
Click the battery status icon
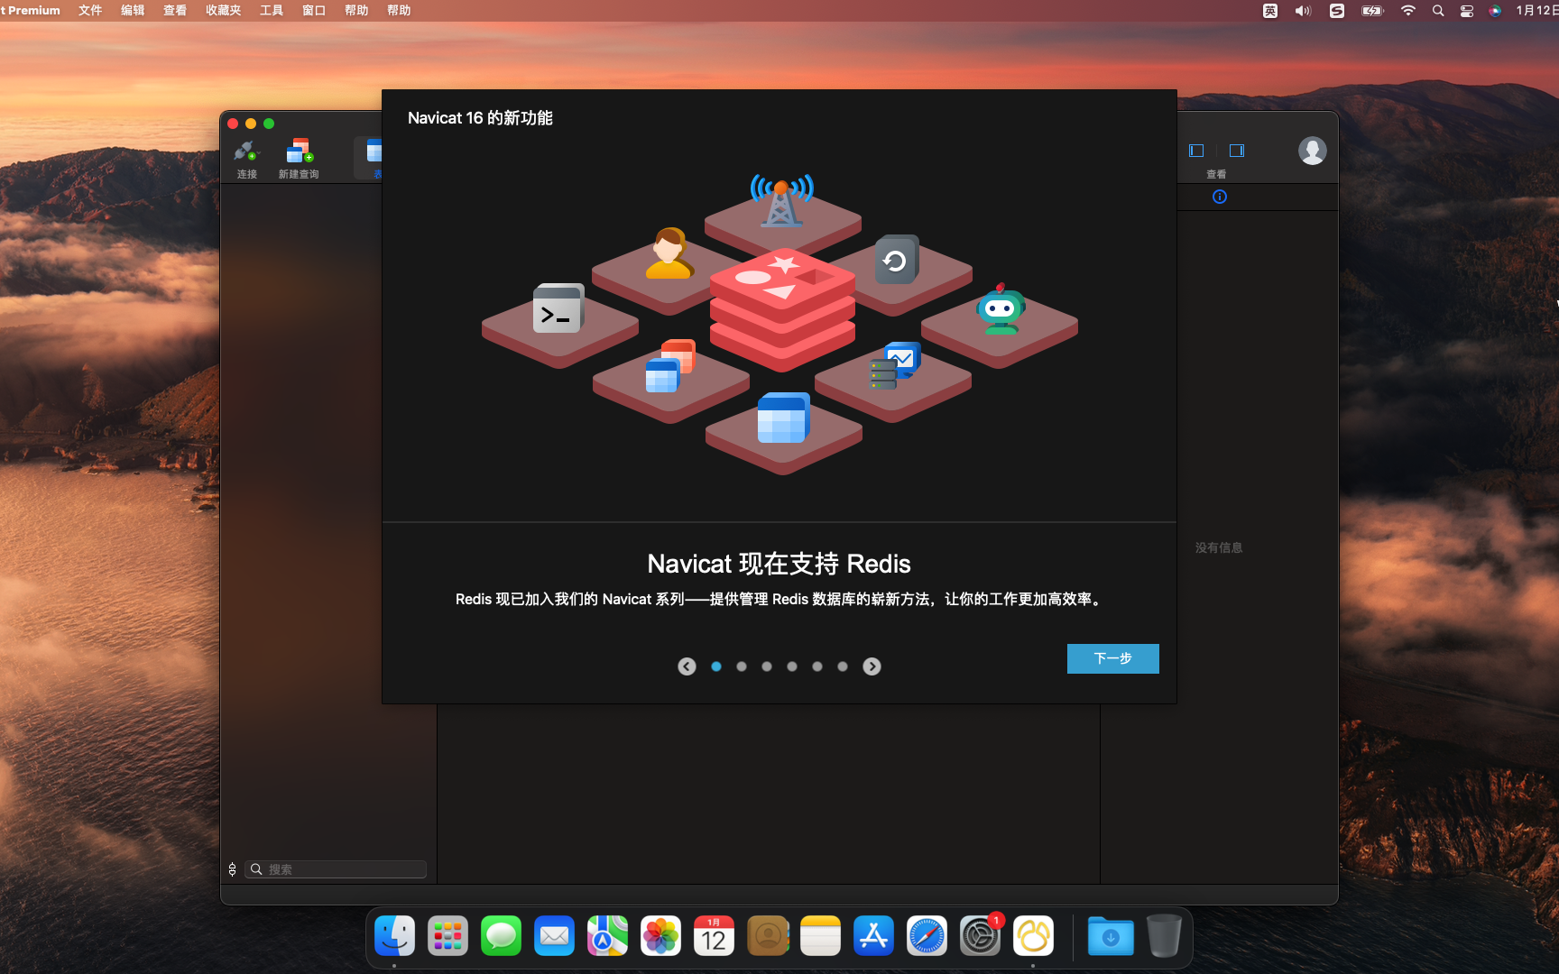coord(1372,11)
